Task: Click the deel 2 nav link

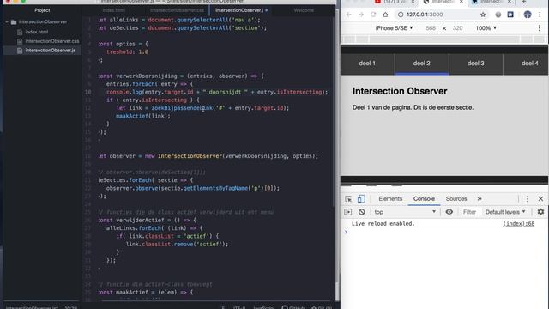Action: click(421, 64)
